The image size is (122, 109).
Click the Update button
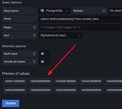[11, 103]
